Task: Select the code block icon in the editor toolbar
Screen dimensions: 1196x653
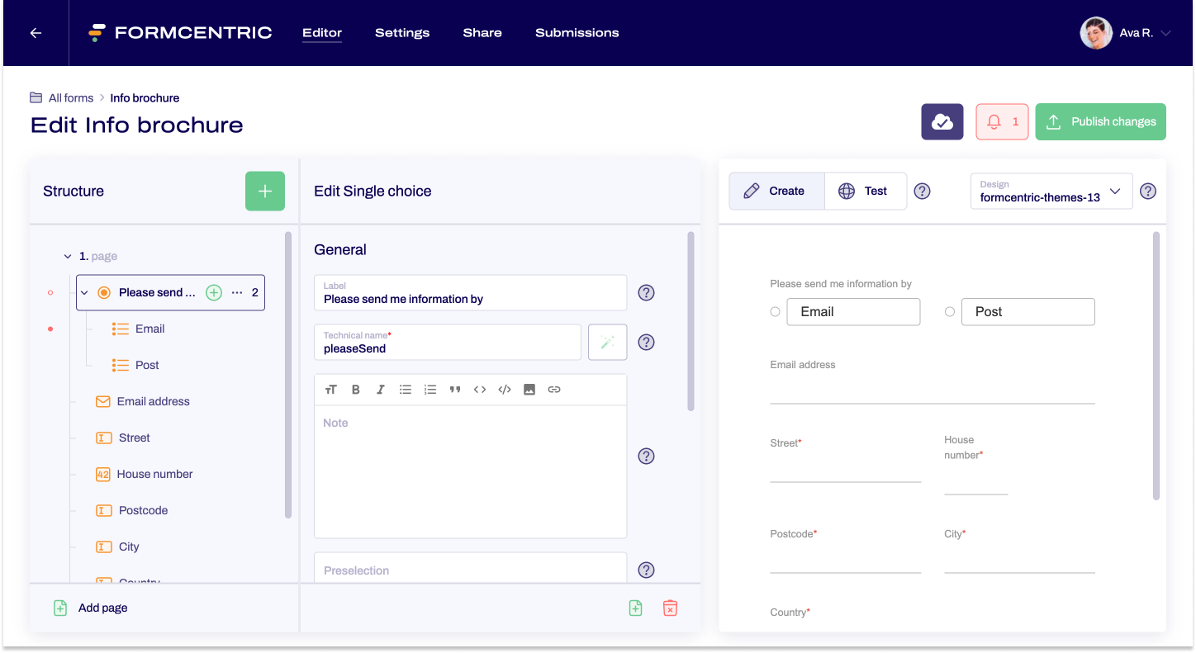Action: coord(505,389)
